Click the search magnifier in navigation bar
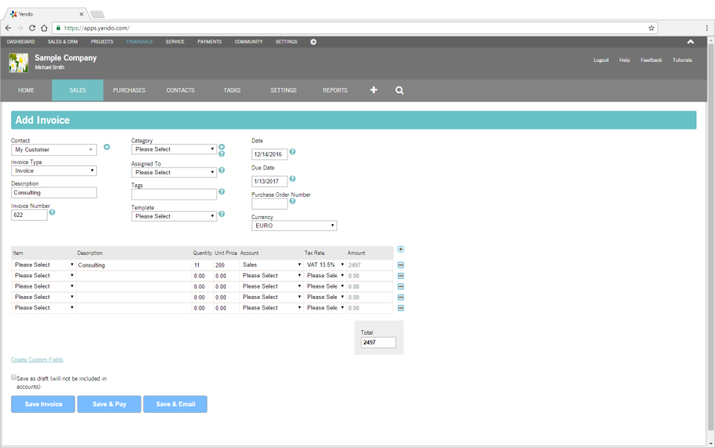The width and height of the screenshot is (715, 448). click(x=399, y=90)
